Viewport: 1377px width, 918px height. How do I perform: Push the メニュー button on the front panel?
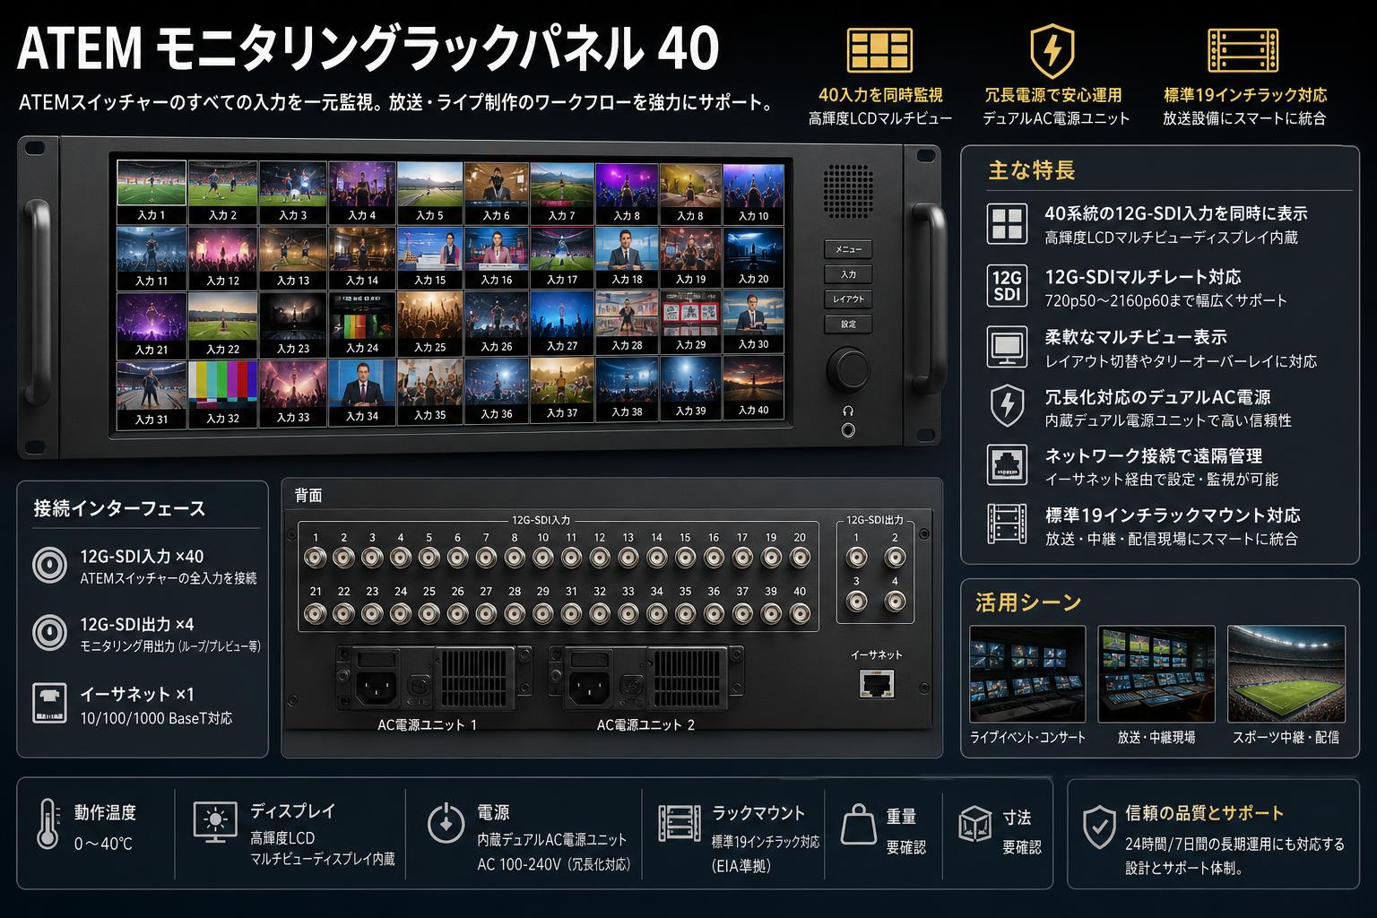click(x=848, y=249)
